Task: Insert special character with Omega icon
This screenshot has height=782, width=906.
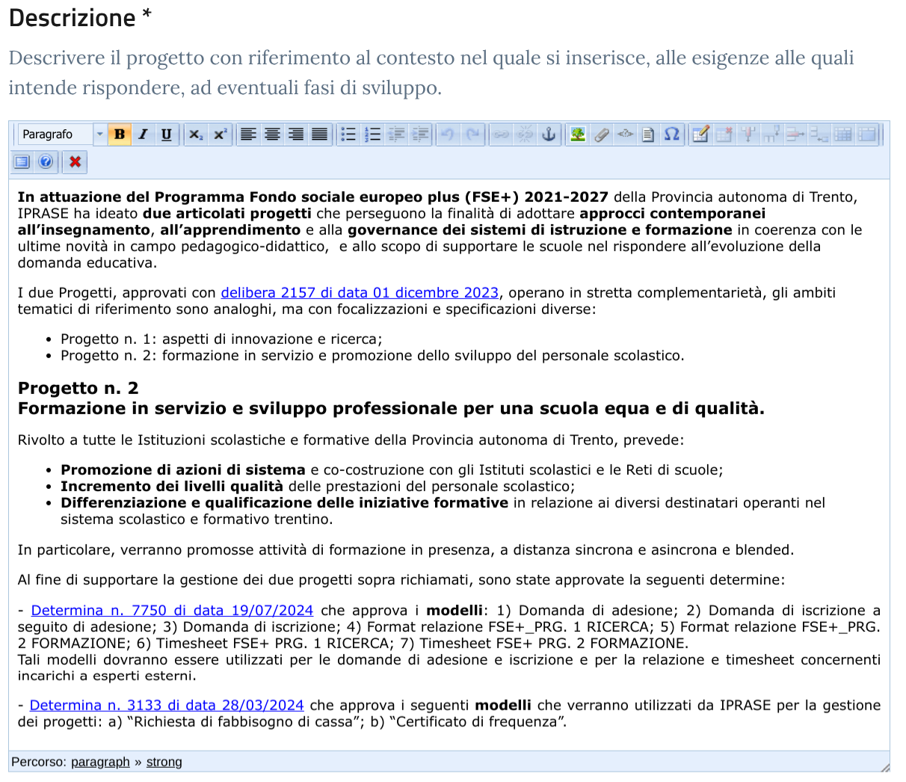Action: coord(671,135)
